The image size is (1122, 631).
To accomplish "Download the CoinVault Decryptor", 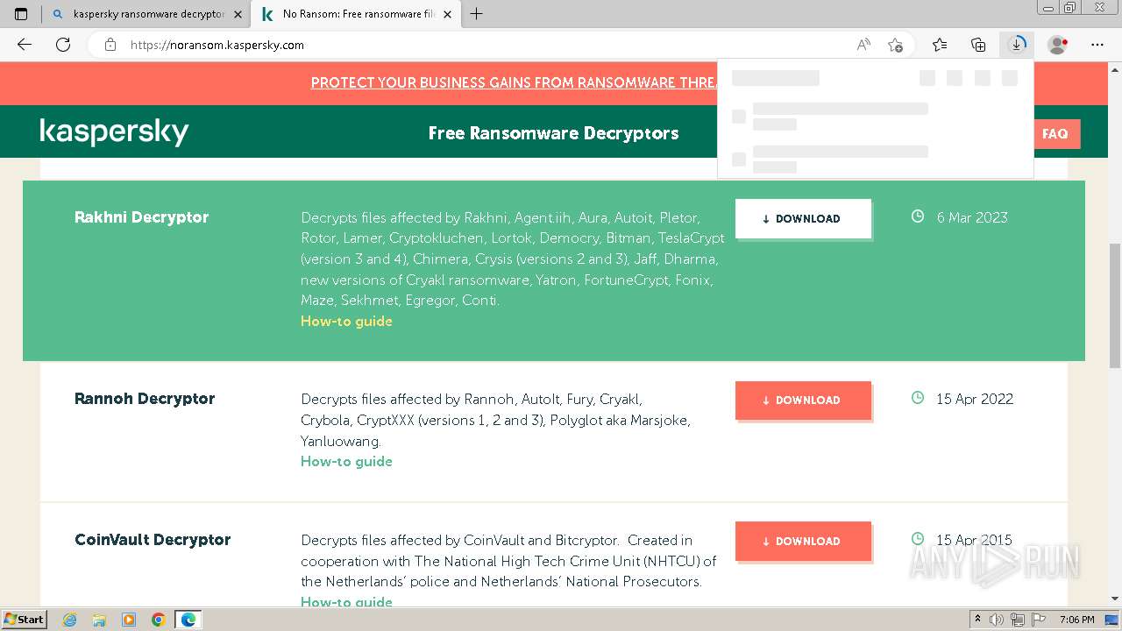I will (x=803, y=542).
